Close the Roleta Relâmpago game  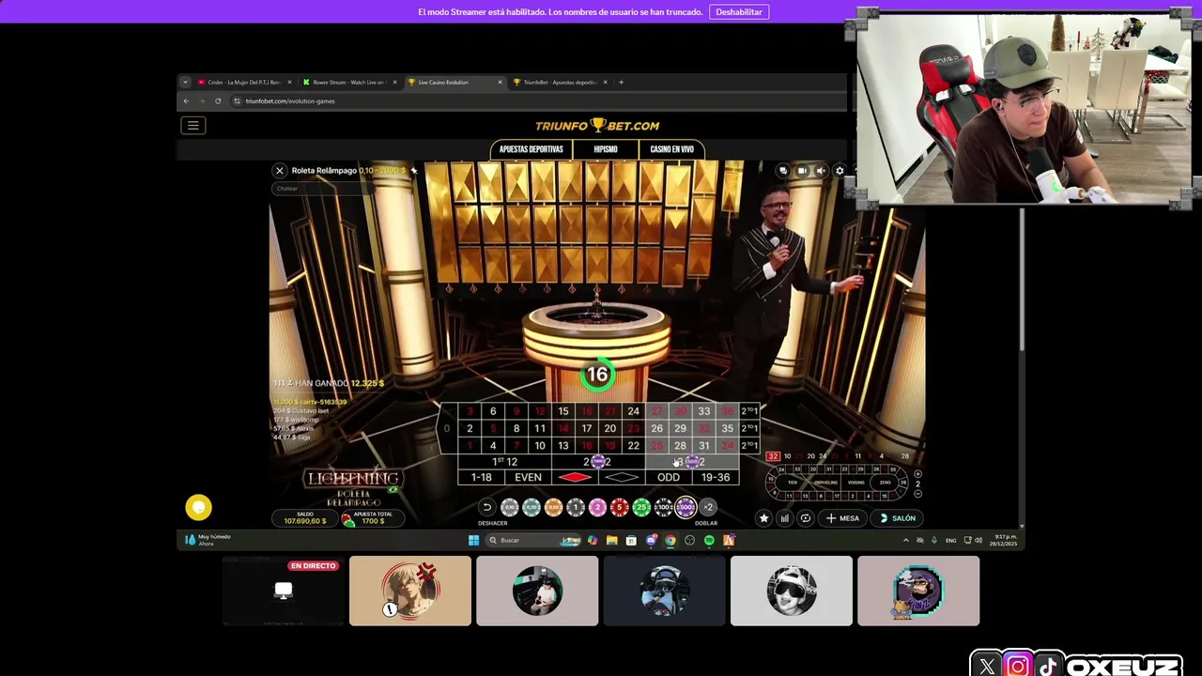(x=279, y=171)
